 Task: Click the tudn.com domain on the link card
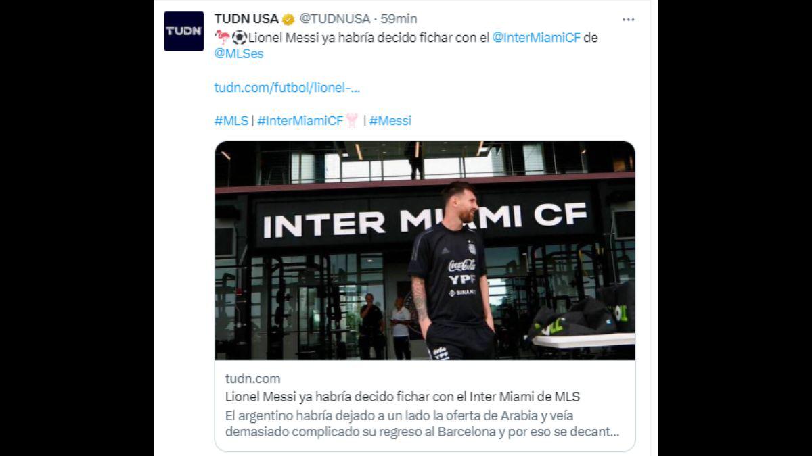[x=252, y=379]
